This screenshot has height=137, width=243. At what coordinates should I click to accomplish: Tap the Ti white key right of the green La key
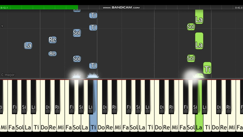(x=207, y=123)
